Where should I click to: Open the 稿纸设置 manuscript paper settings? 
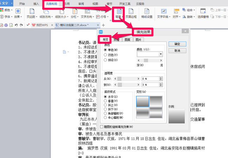coord(147,13)
